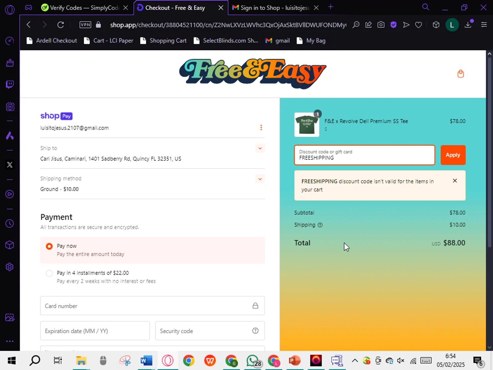The width and height of the screenshot is (493, 370).
Task: Dismiss the FREESHIPPING invalid code message
Action: (x=455, y=181)
